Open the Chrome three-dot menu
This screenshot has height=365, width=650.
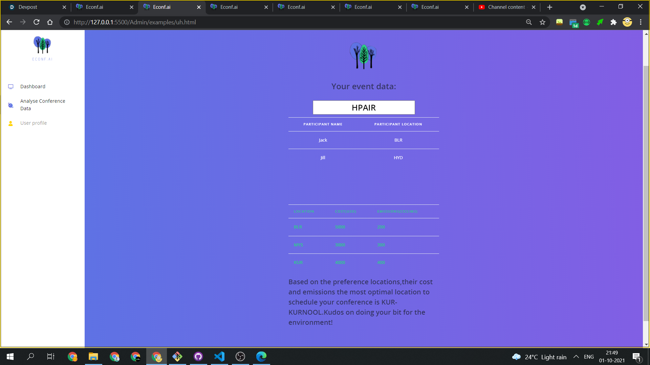coord(641,22)
